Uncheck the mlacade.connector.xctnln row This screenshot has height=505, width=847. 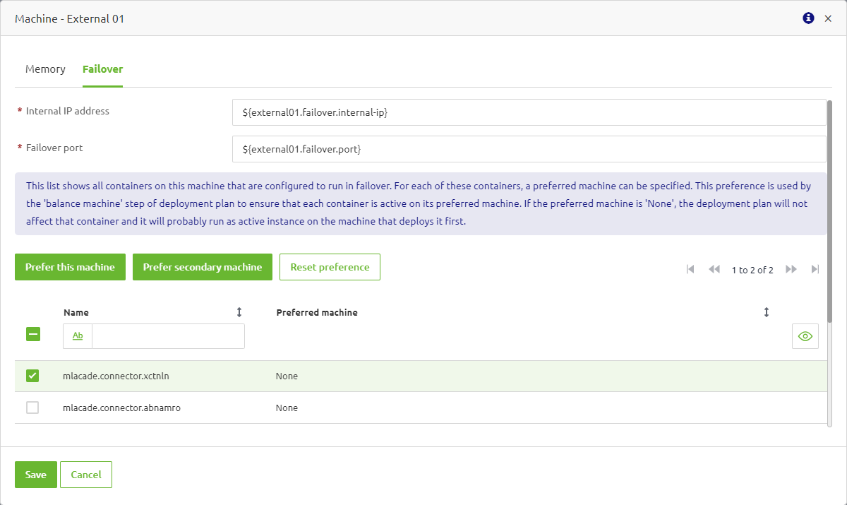(x=32, y=375)
